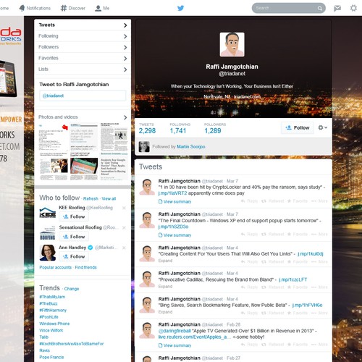Open the Followers list item
Image resolution: width=362 pixels, height=362 pixels.
pyautogui.click(x=83, y=47)
